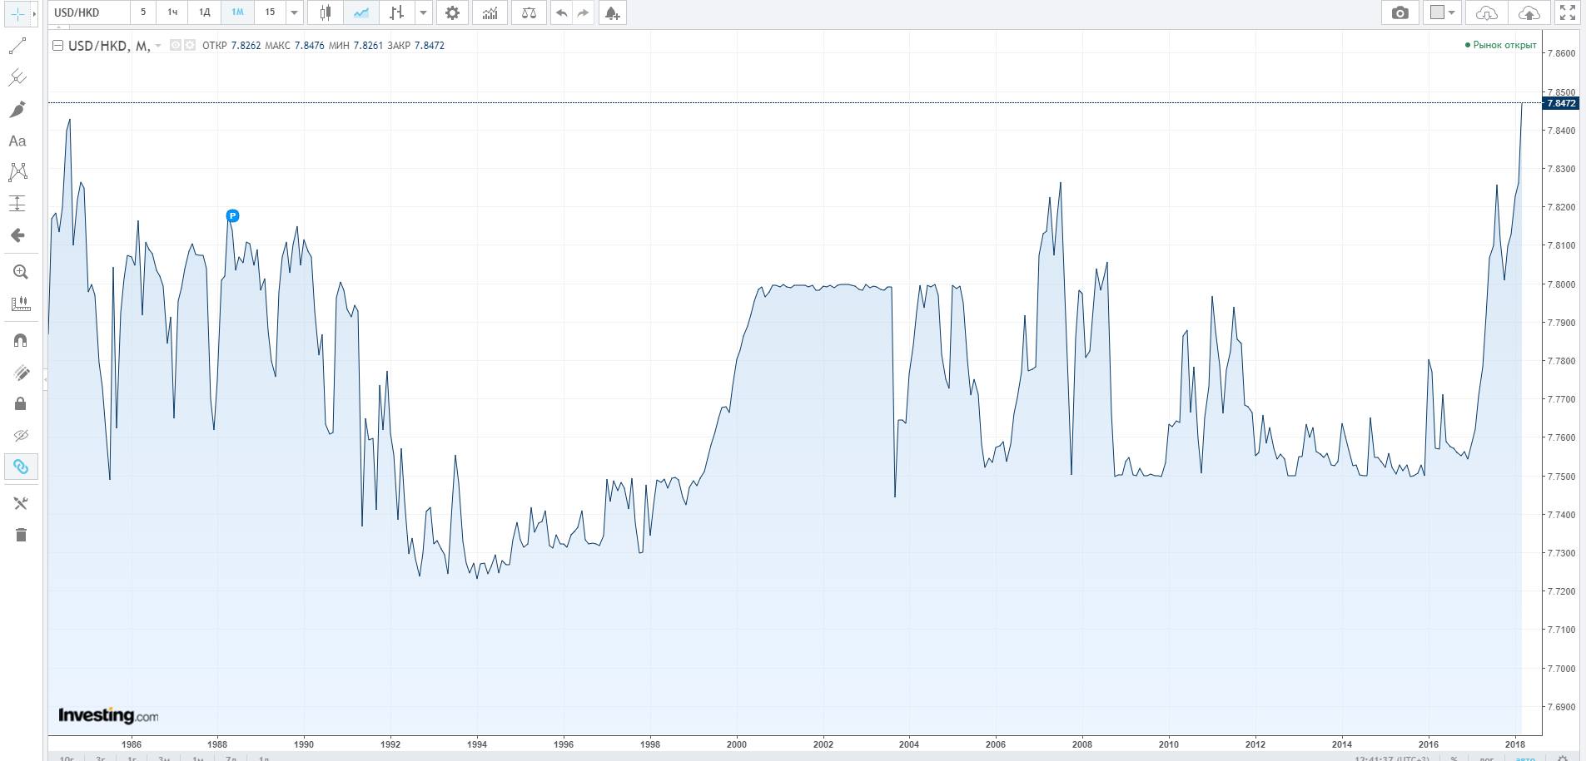Select the brush drawing tool
Image resolution: width=1586 pixels, height=761 pixels.
[17, 110]
